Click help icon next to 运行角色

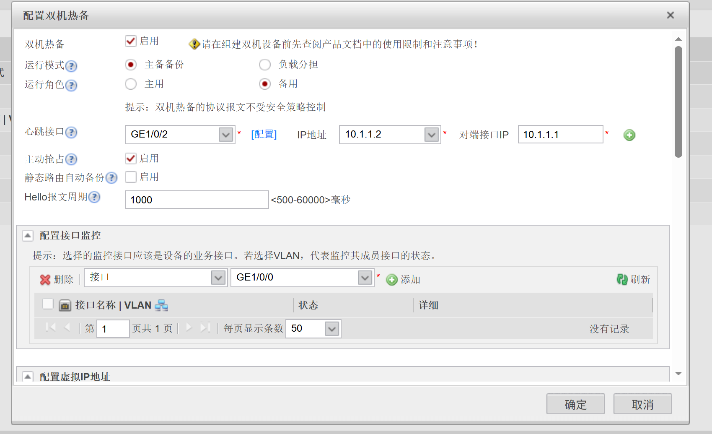pos(71,85)
